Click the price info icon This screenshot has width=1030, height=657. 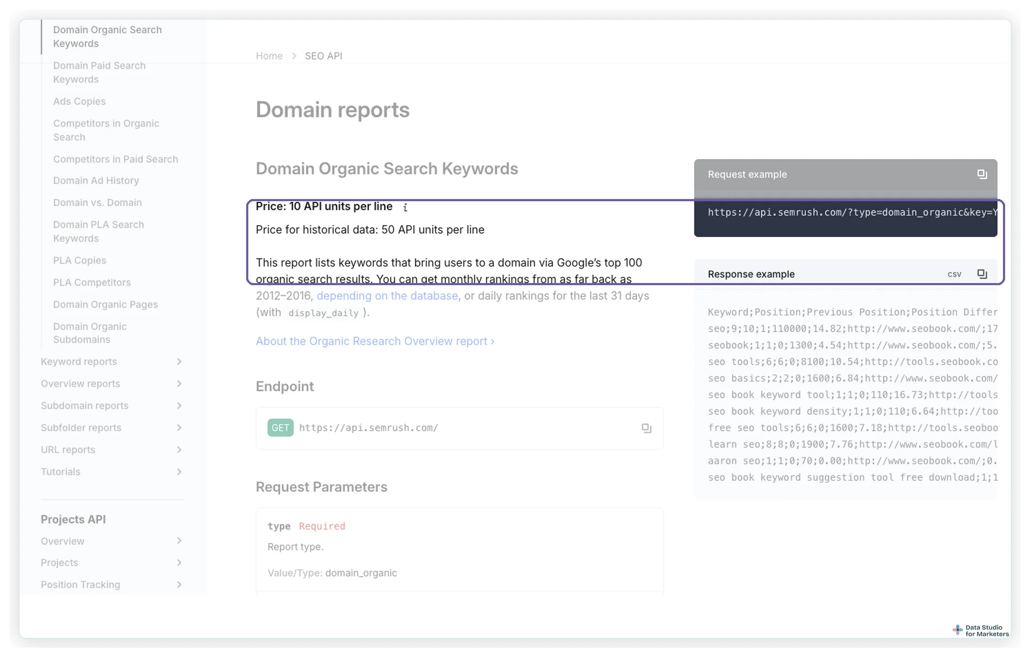tap(405, 207)
